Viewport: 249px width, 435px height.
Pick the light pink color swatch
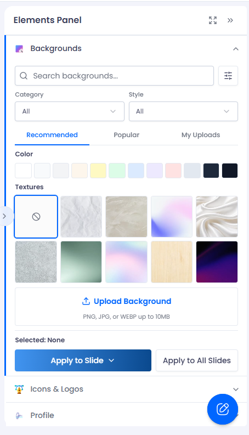(173, 171)
